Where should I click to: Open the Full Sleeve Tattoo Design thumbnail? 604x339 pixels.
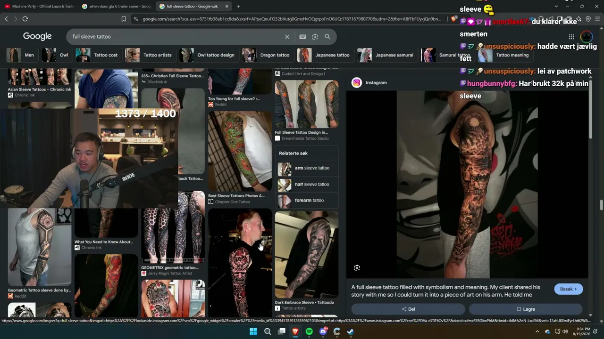(x=307, y=104)
